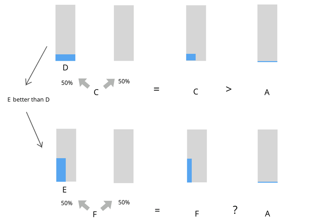Click the empty gray rectangle next to D
The height and width of the screenshot is (222, 320).
(x=124, y=33)
